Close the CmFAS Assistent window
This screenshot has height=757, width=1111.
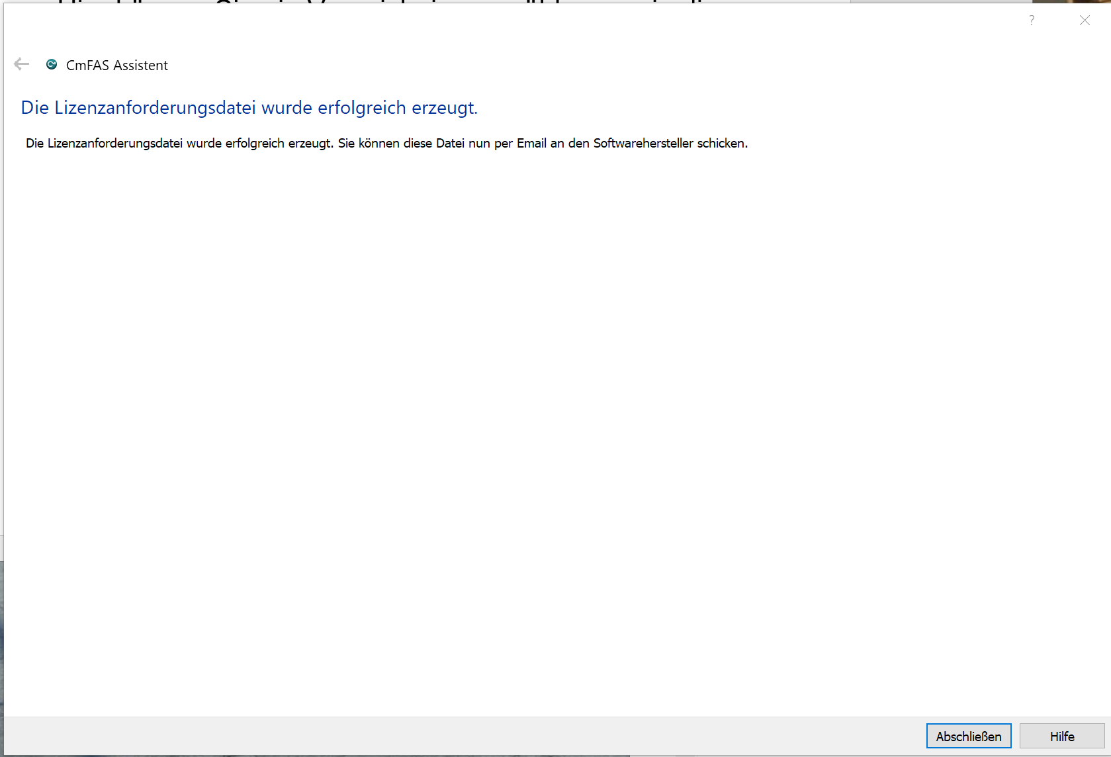coord(1085,21)
